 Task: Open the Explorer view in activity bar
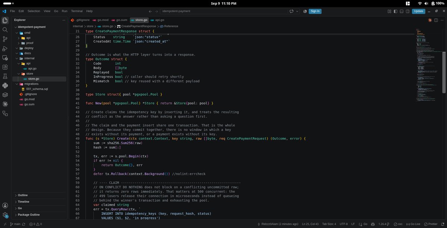[x=5, y=20]
